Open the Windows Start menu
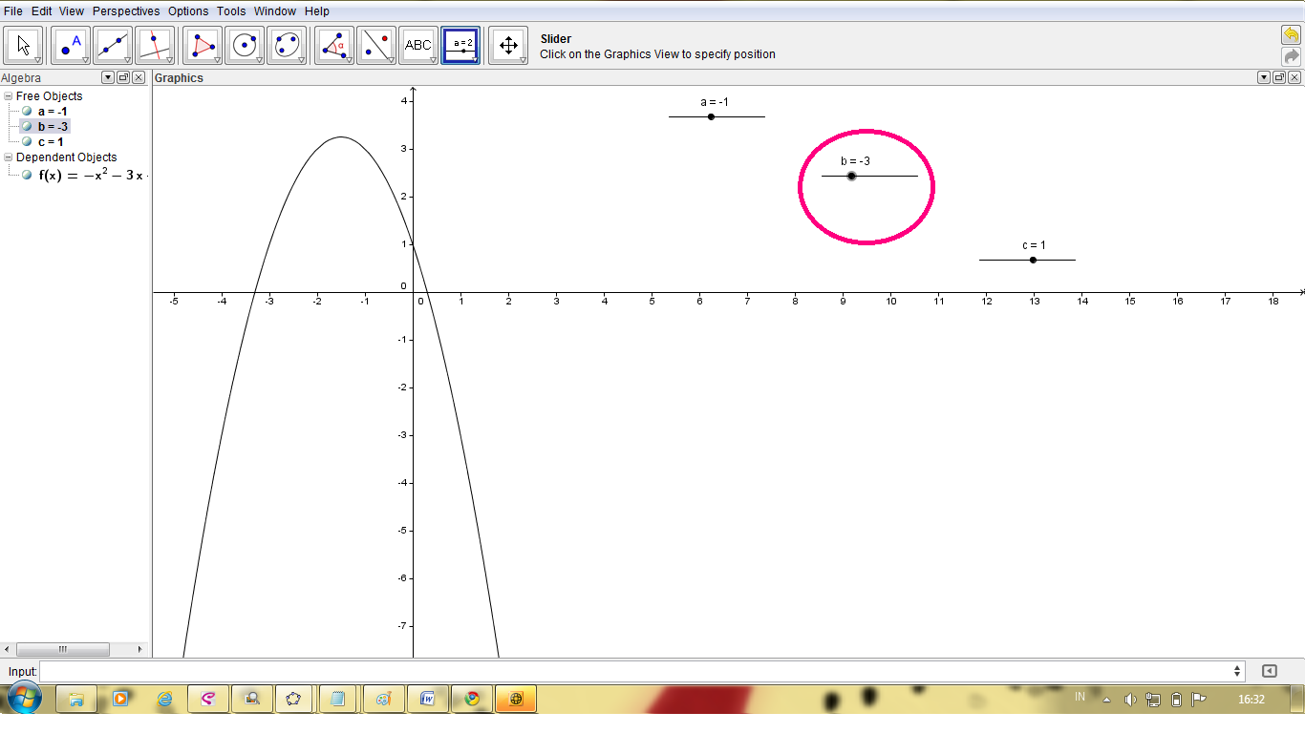 [24, 699]
